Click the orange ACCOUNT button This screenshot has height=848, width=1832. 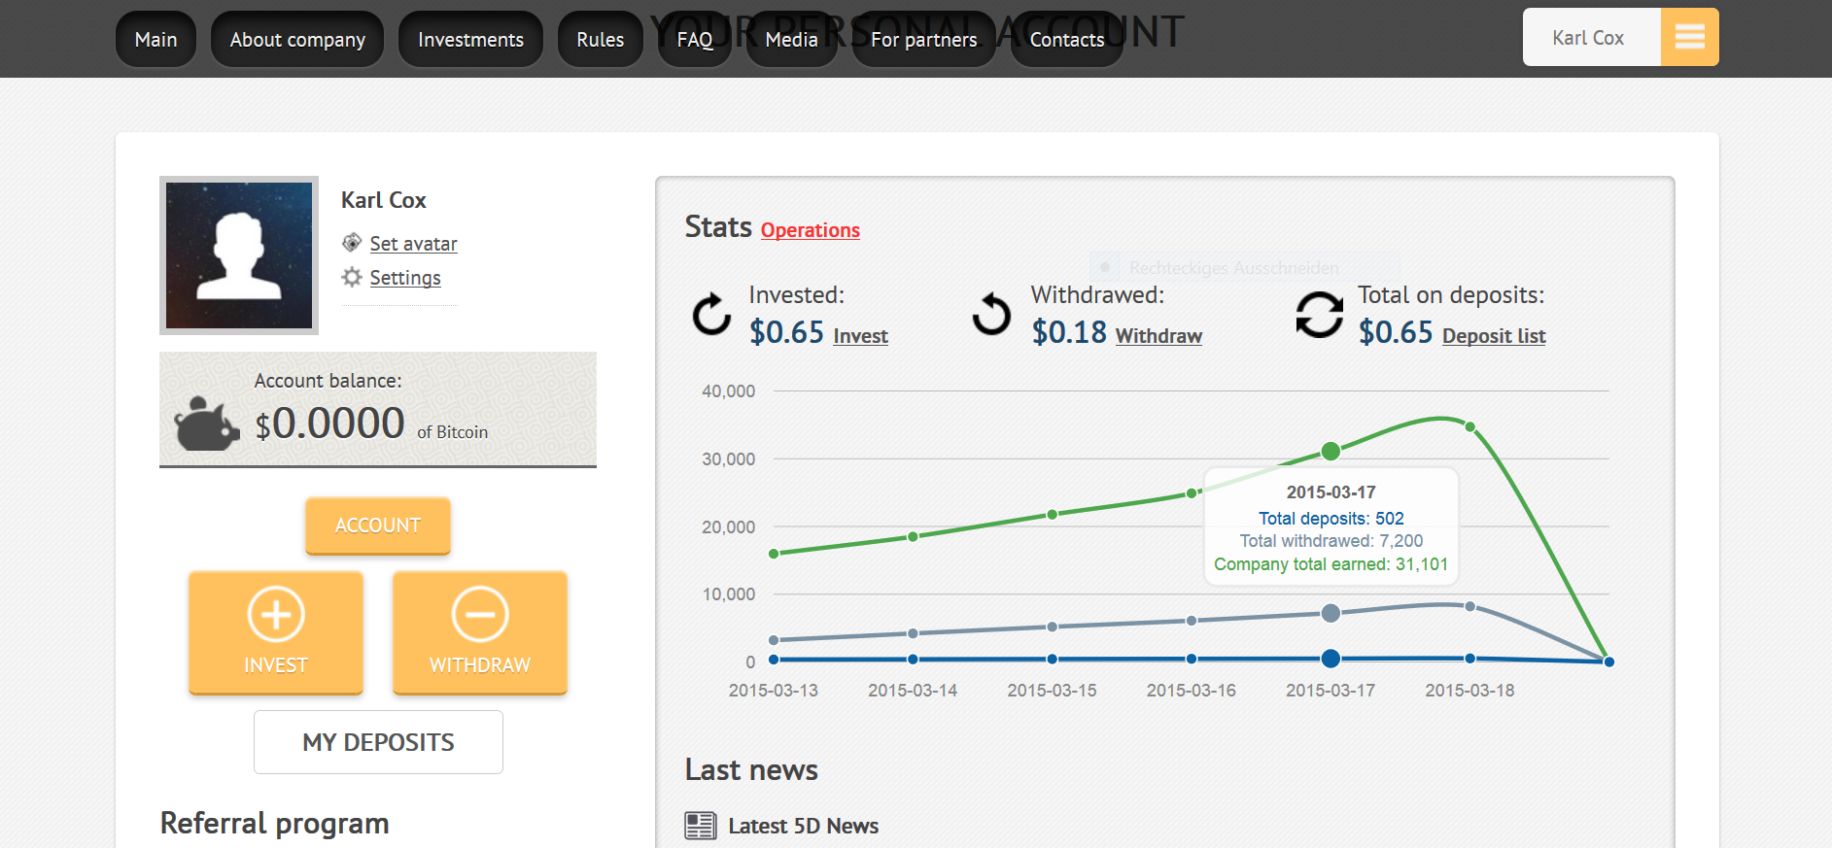pyautogui.click(x=378, y=526)
